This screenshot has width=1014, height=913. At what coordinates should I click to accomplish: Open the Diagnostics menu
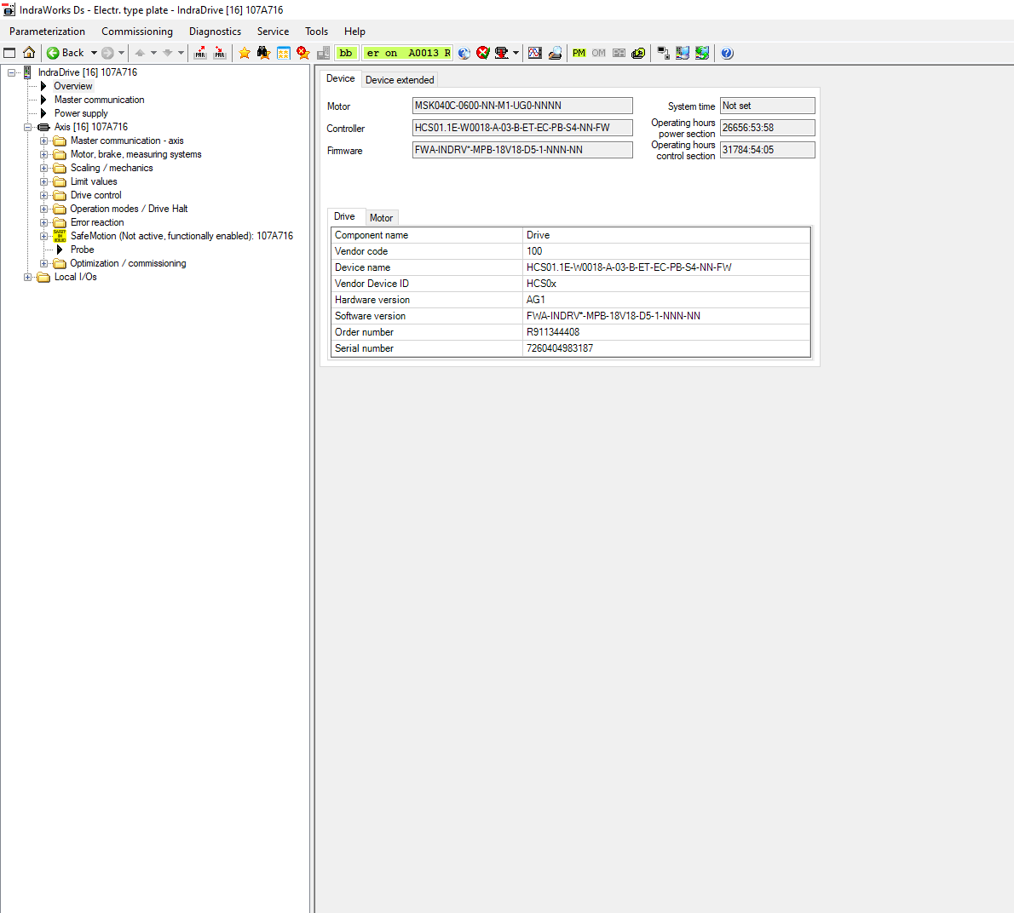pos(215,32)
